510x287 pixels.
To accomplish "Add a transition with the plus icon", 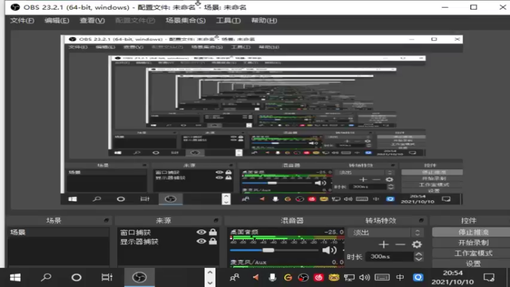I will 384,244.
